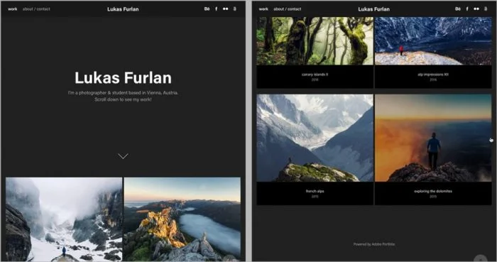
Task: Click the 'Powered by Adobe Portfolio' footer link
Action: tap(374, 244)
